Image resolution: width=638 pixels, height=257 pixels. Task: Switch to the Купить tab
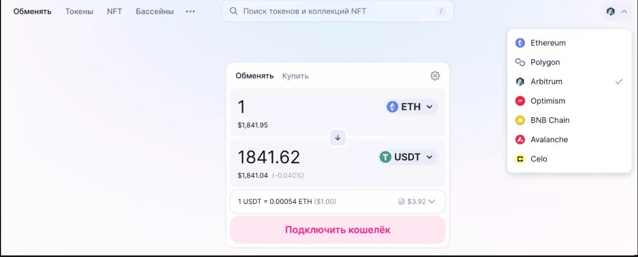click(x=295, y=76)
